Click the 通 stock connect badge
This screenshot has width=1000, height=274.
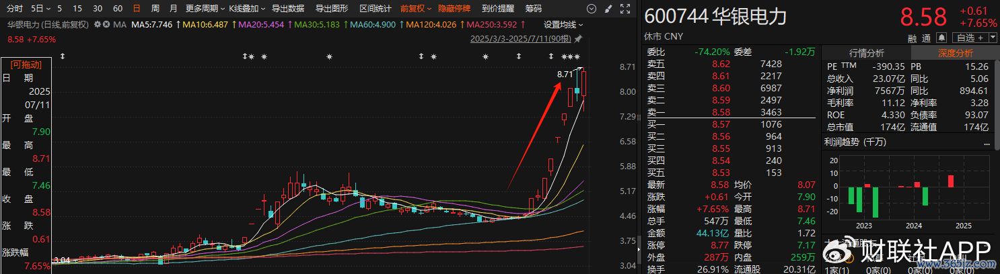coord(927,38)
